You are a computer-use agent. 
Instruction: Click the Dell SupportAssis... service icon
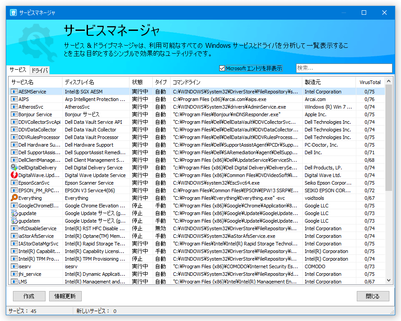point(14,152)
